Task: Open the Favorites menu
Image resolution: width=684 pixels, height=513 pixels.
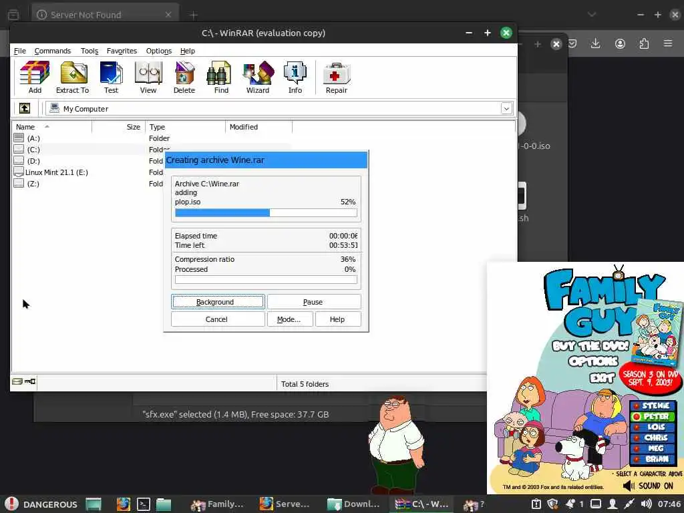Action: 122,51
